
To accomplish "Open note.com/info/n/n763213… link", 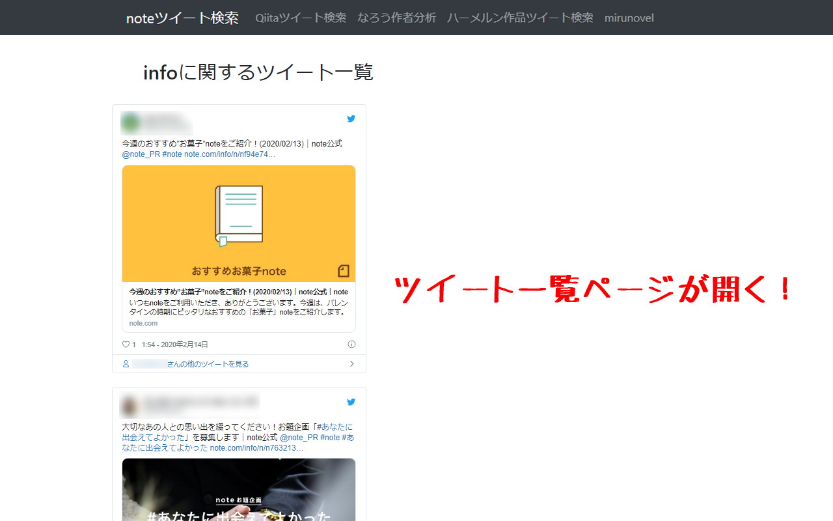I will point(256,448).
